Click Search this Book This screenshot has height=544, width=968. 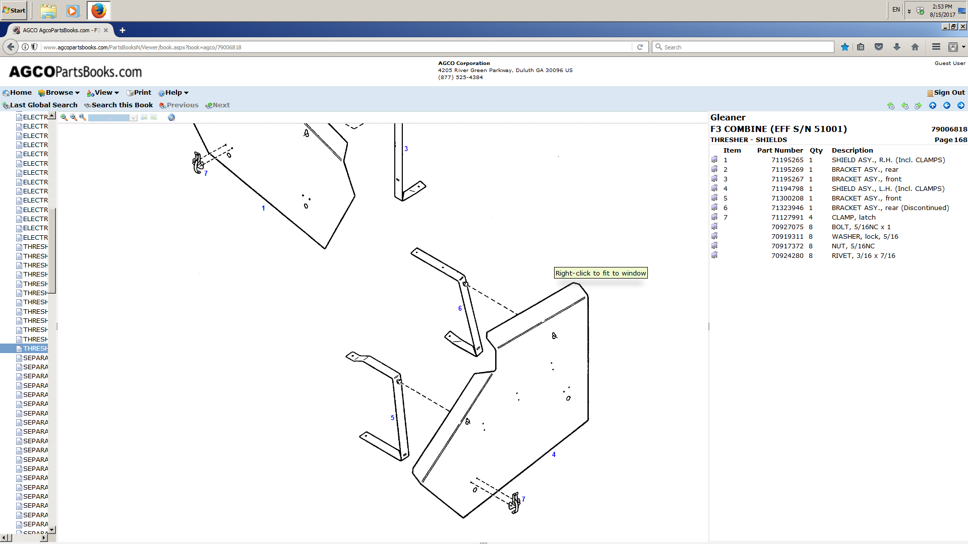coord(118,105)
